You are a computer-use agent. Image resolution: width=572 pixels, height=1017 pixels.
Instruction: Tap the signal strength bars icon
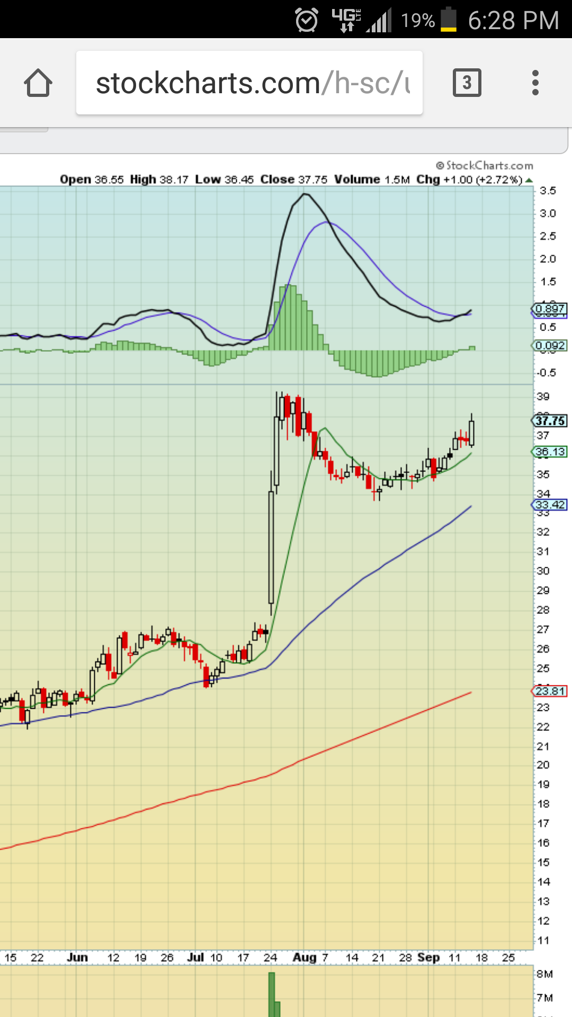point(379,21)
